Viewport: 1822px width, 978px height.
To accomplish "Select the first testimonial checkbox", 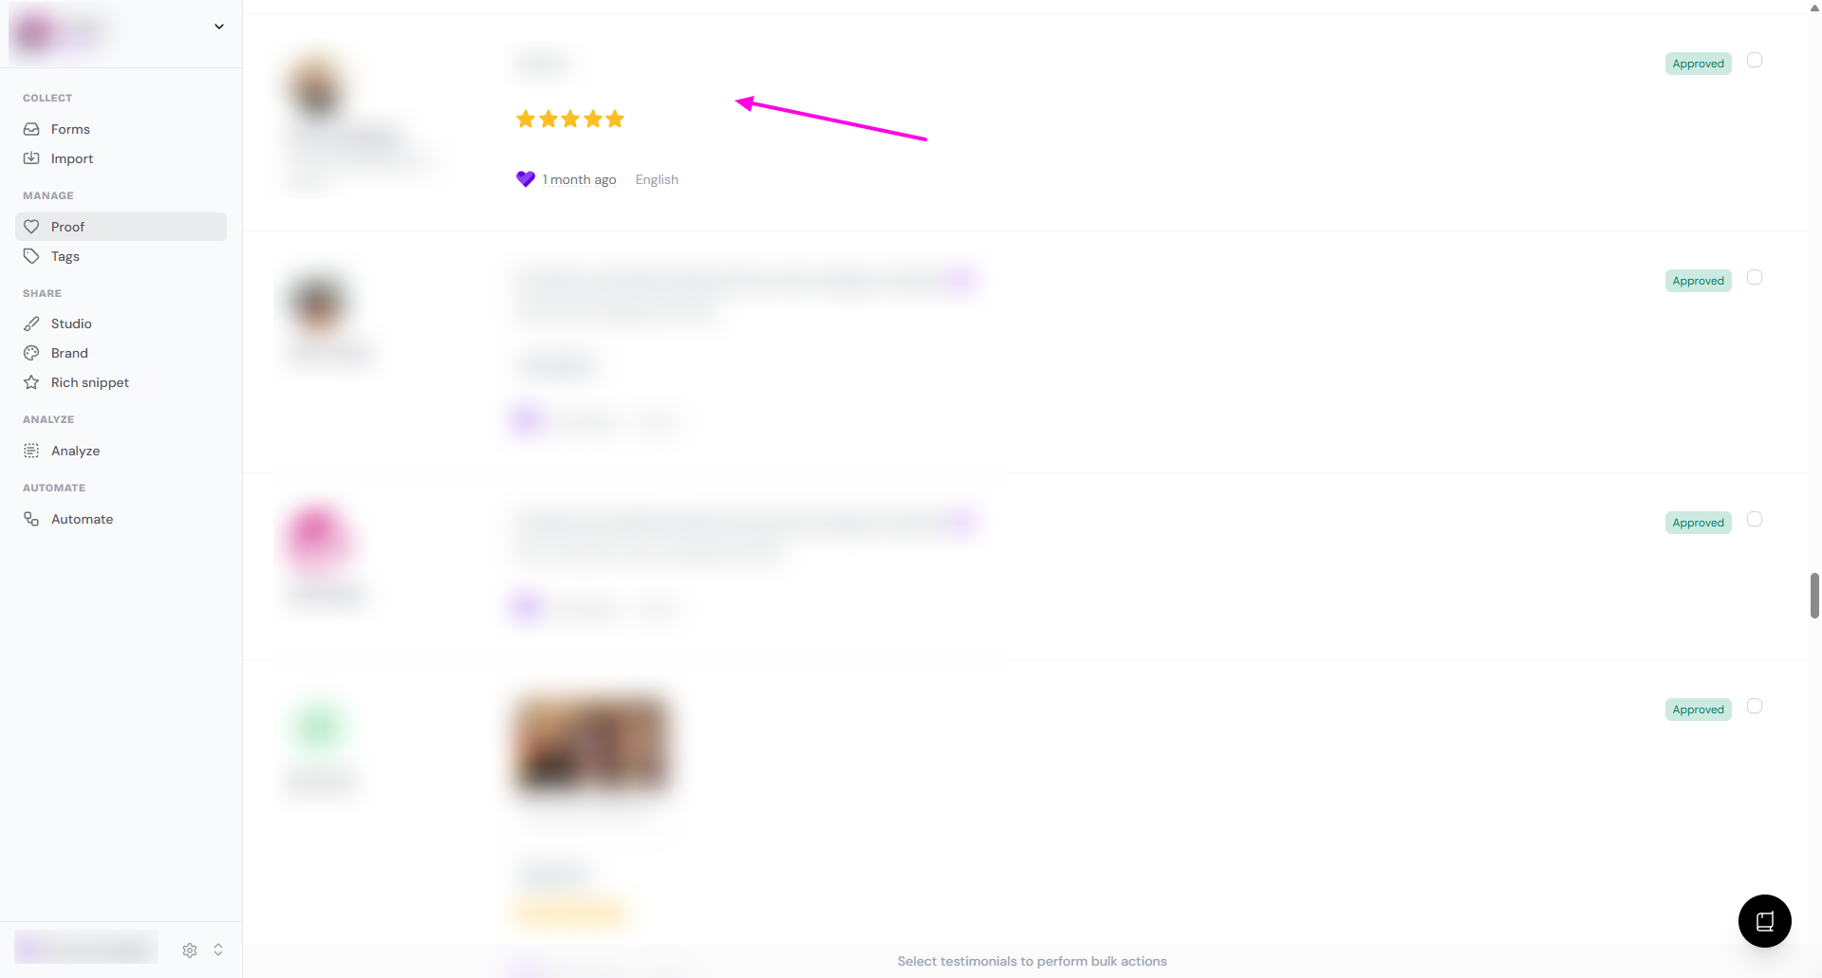I will click(1755, 60).
